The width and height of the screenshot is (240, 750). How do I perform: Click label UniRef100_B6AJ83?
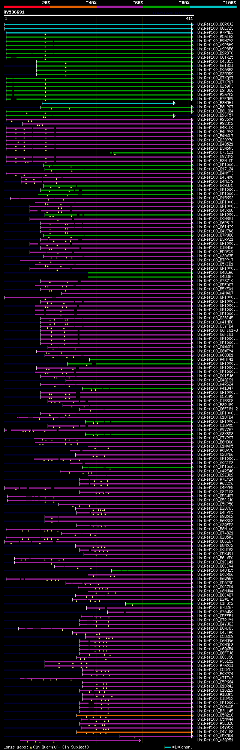pos(215,629)
